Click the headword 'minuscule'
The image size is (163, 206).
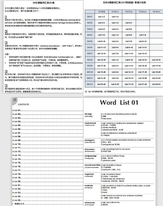click(90, 203)
